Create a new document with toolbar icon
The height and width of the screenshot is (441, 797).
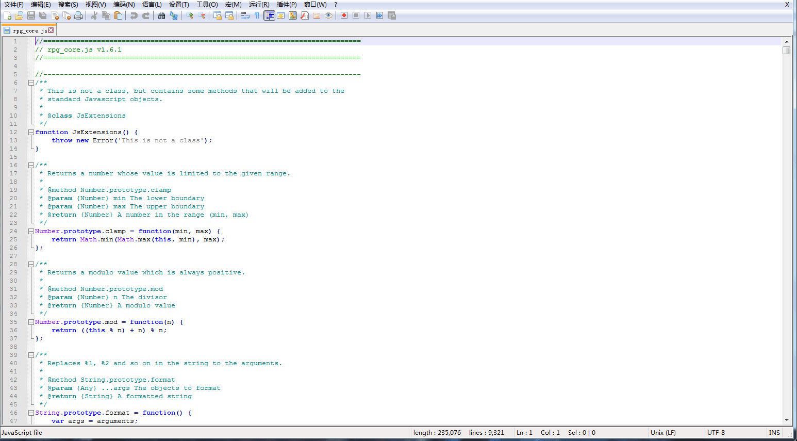(x=7, y=15)
